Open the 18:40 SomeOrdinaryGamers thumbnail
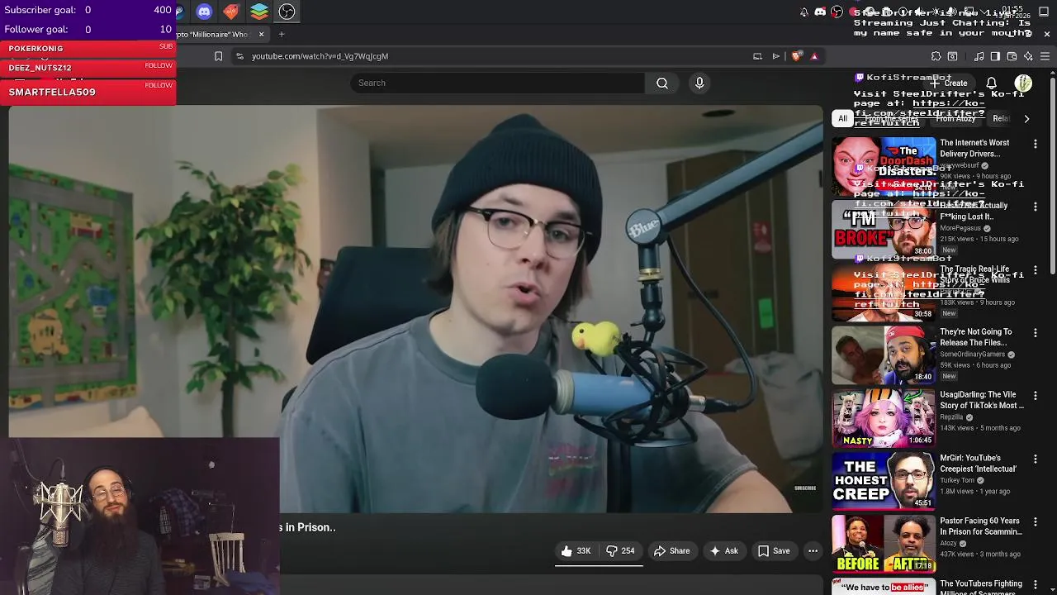The image size is (1057, 595). click(x=884, y=355)
